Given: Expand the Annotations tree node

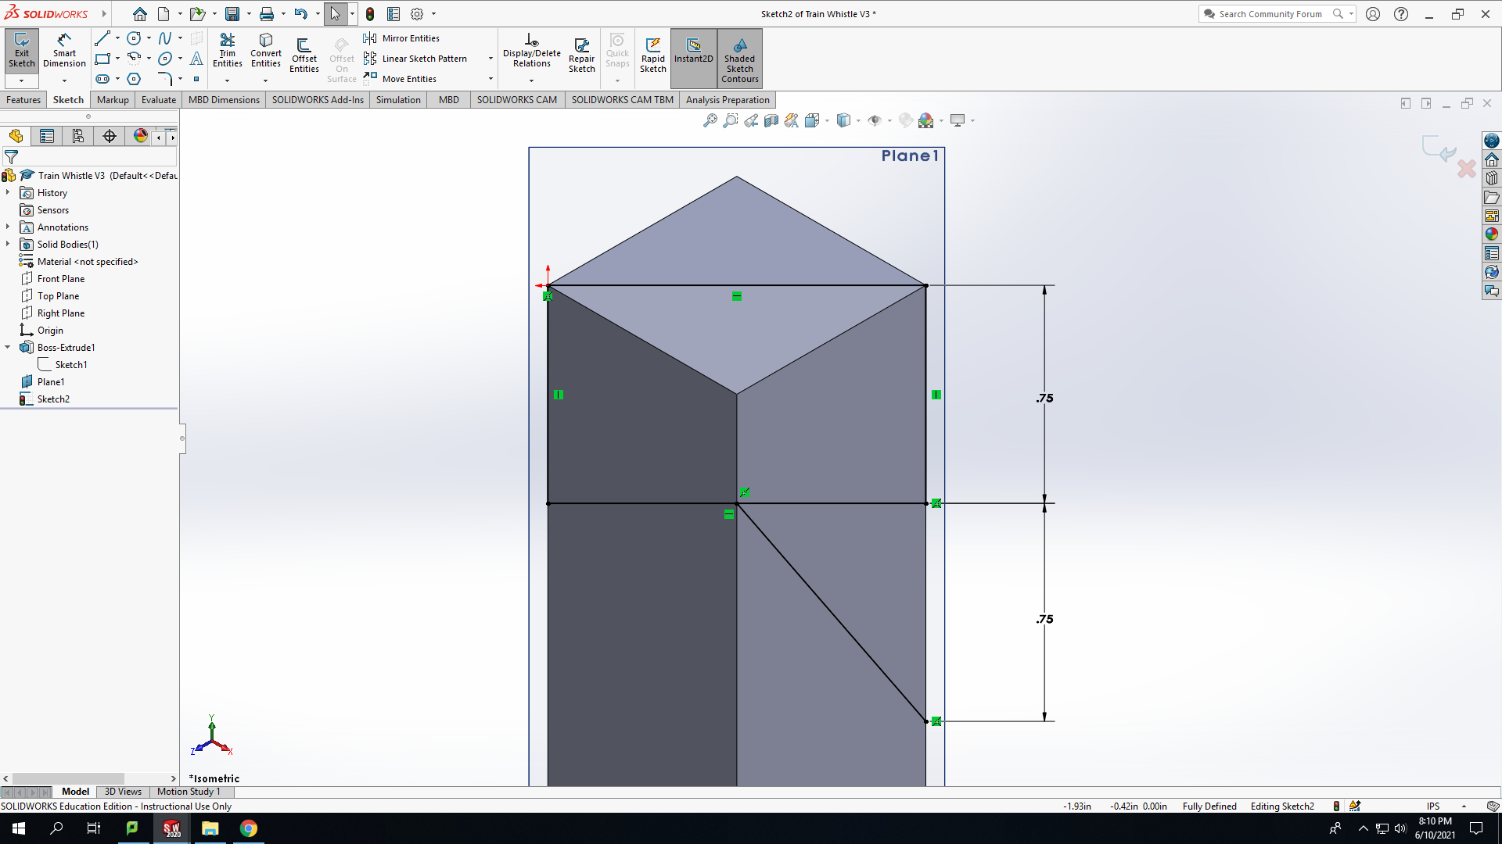Looking at the screenshot, I should [8, 227].
